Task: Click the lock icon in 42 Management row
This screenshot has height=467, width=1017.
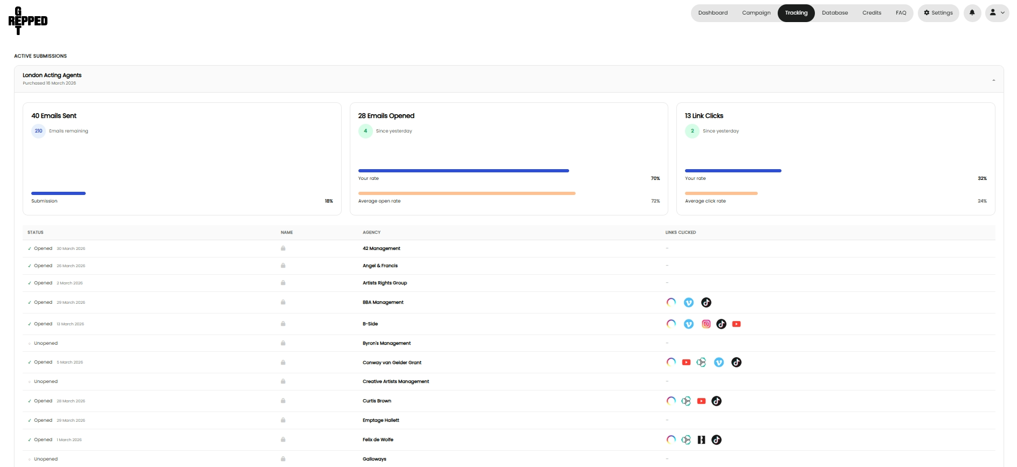Action: tap(283, 248)
